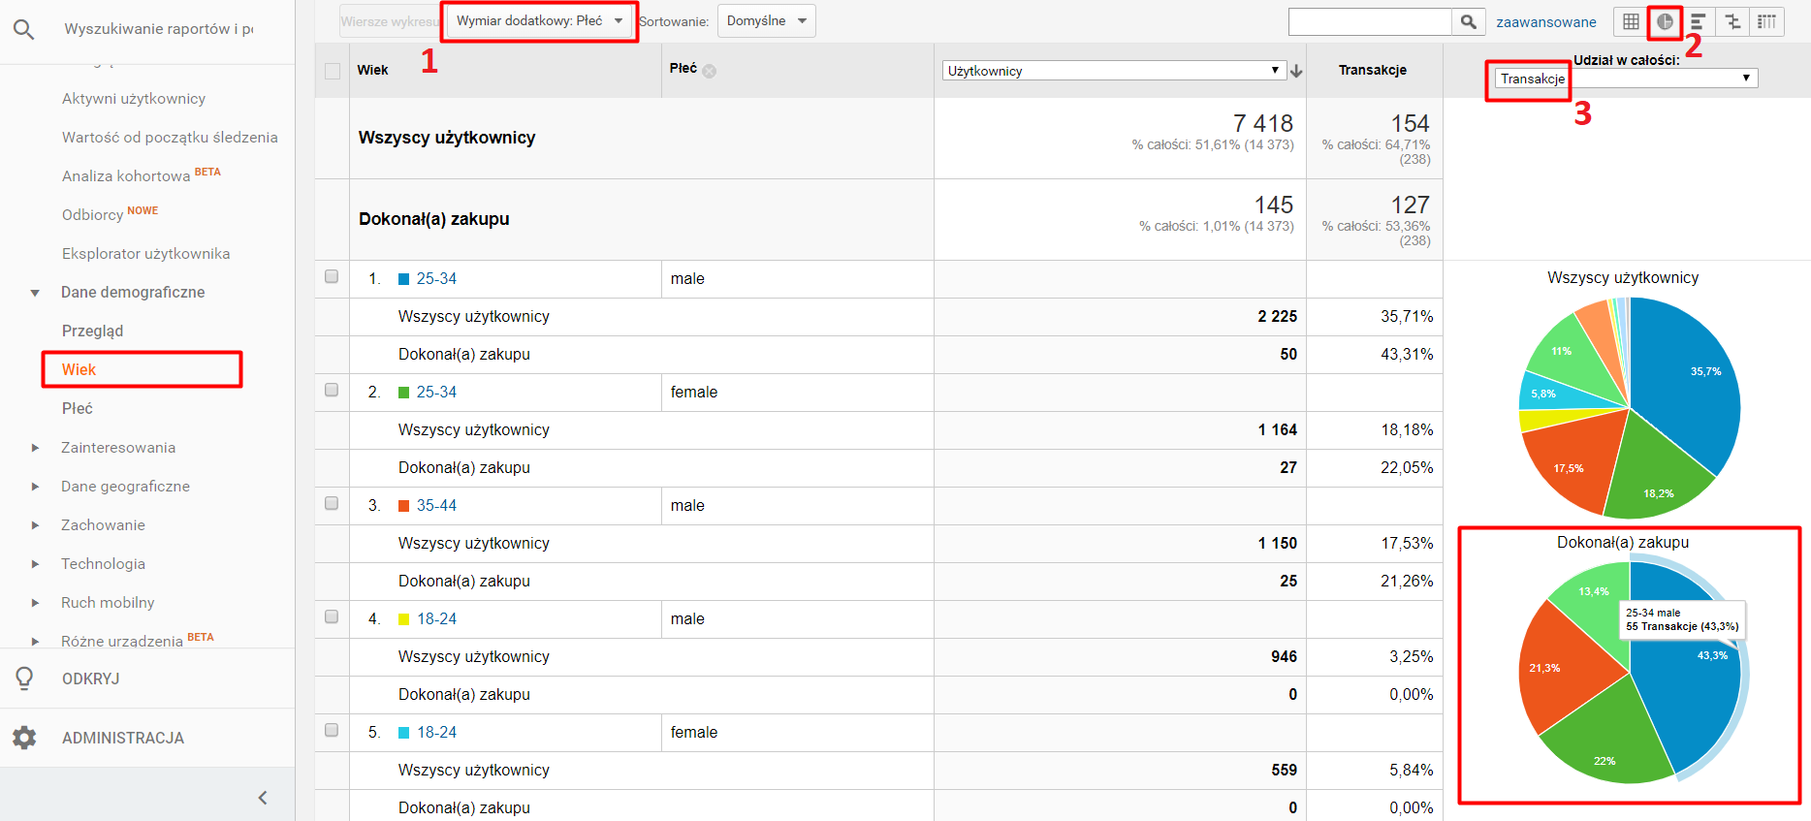Tick the checkbox for row 1, 25-34 male
Viewport: 1811px width, 821px height.
[x=332, y=277]
